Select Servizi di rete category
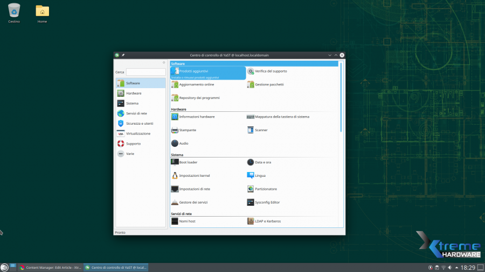485x272 pixels. [x=136, y=113]
